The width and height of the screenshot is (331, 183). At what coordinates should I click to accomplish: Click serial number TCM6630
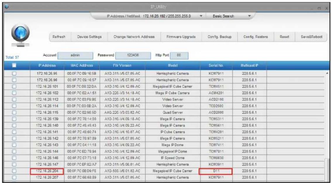click(216, 158)
